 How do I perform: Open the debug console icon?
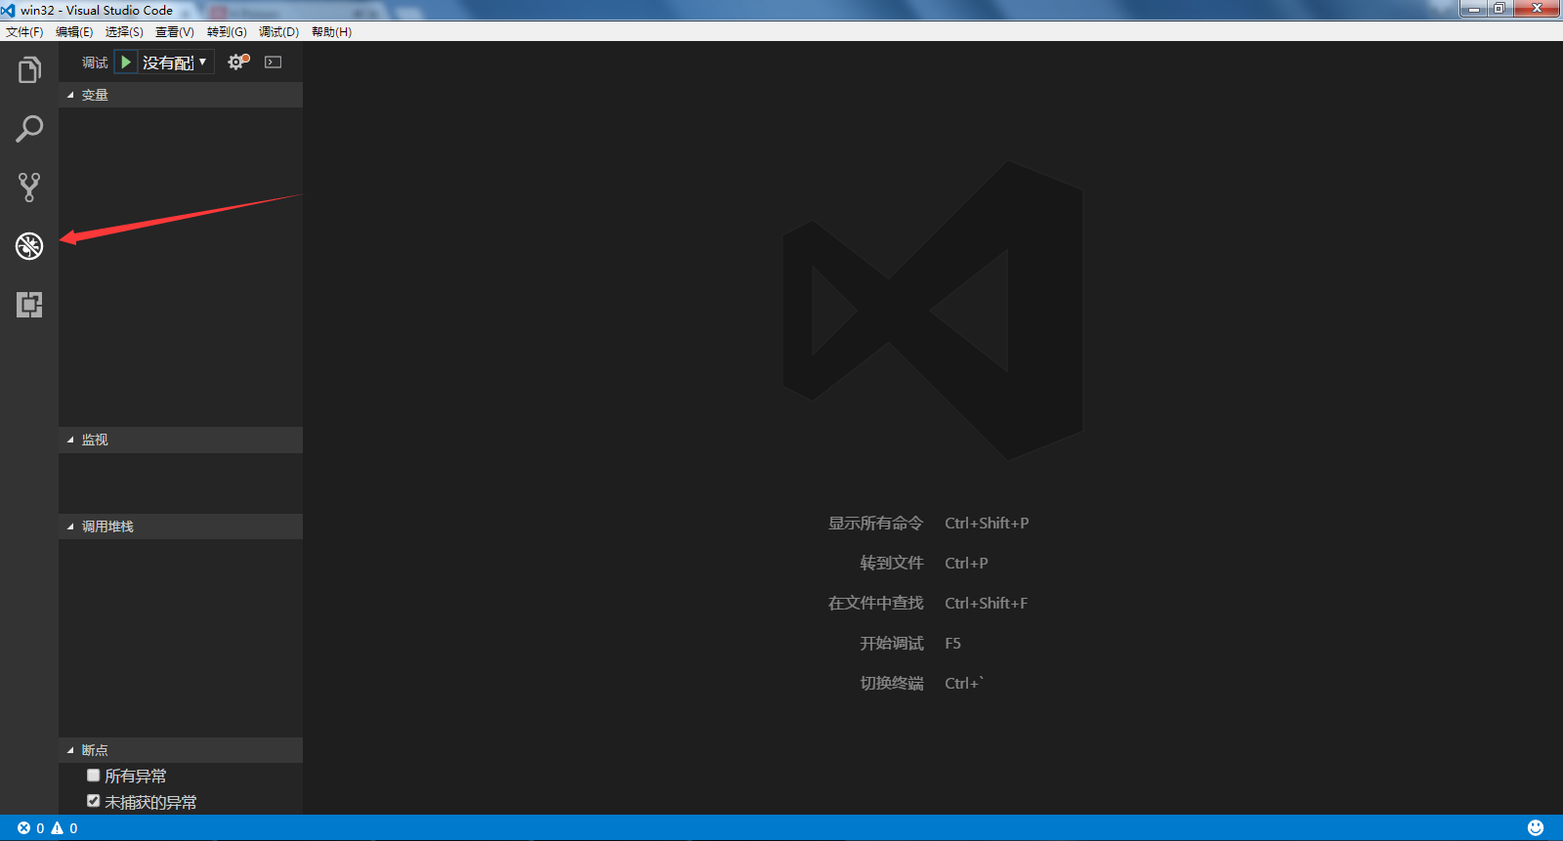click(274, 63)
